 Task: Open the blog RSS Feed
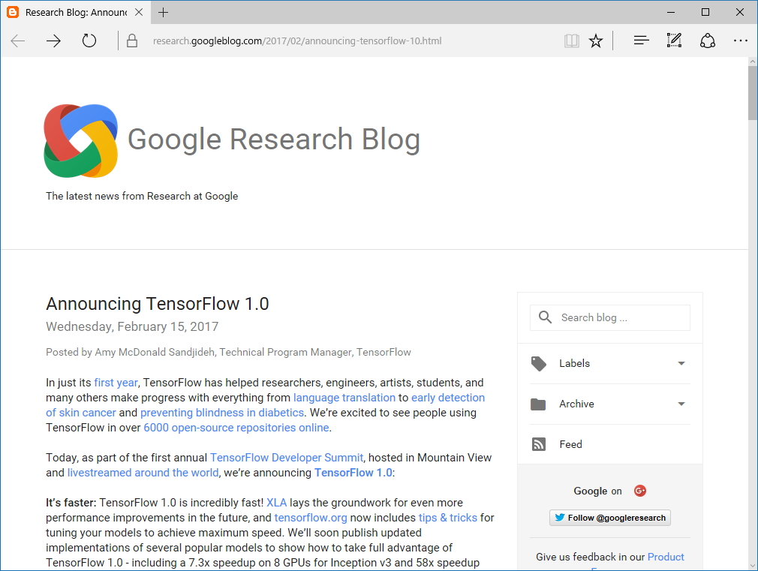570,444
